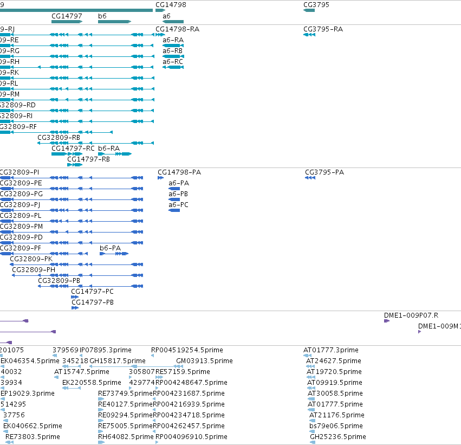Select EST label EK220558.5prime
The width and height of the screenshot is (461, 445).
coord(92,383)
